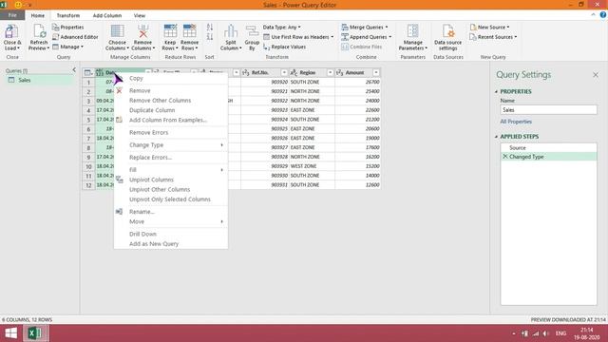Open Data source settings
608x342 pixels.
pyautogui.click(x=447, y=37)
